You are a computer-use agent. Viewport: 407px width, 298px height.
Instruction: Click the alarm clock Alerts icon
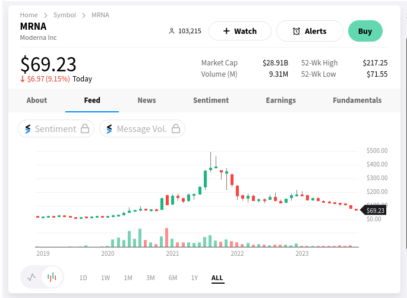point(296,31)
